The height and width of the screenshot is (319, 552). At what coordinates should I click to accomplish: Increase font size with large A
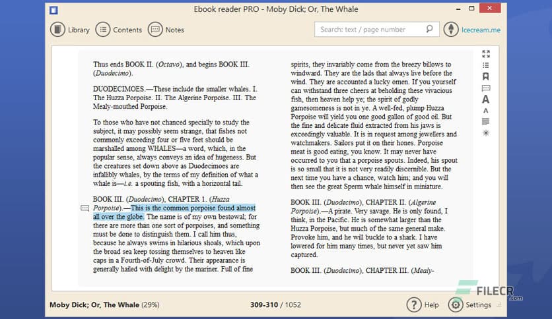[x=486, y=100]
